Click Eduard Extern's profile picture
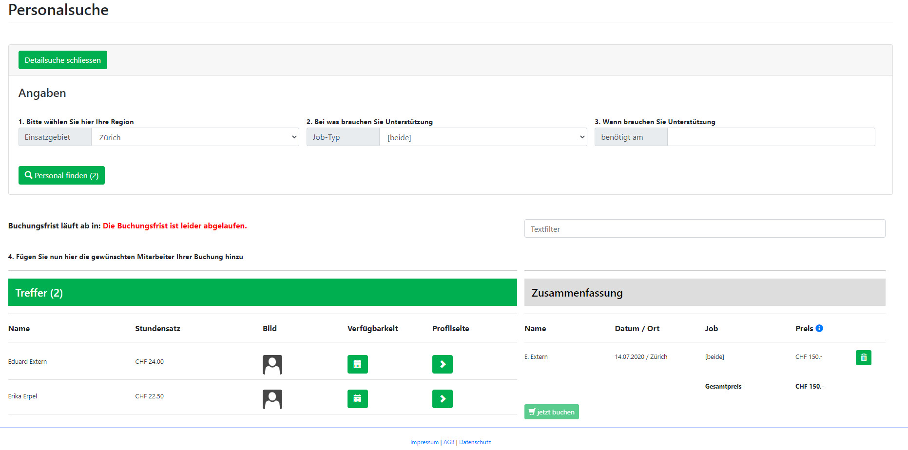The height and width of the screenshot is (450, 908). point(272,364)
